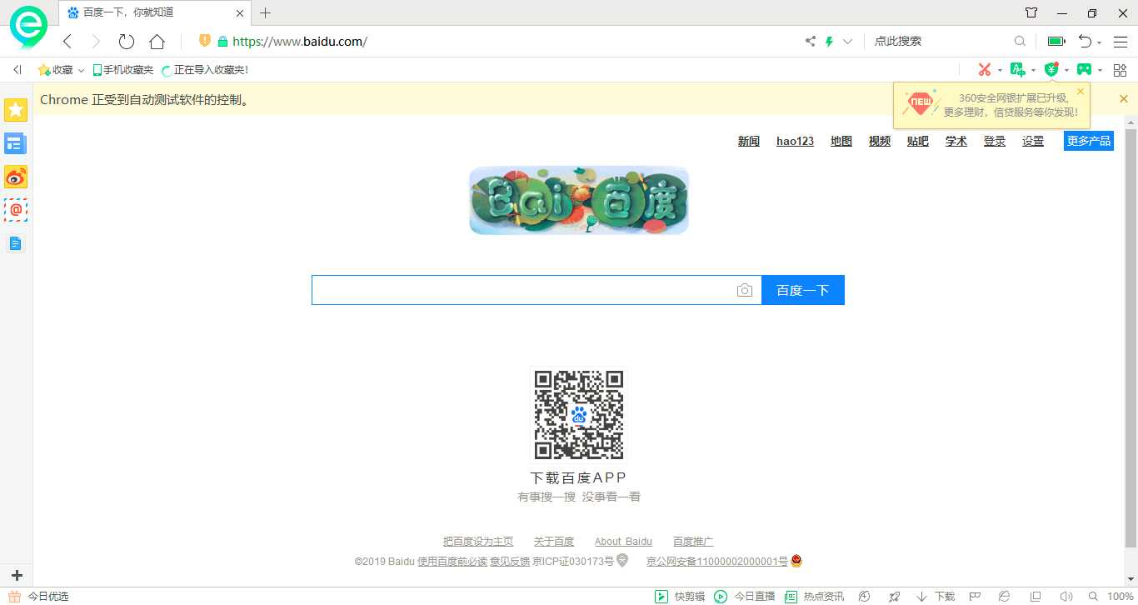This screenshot has height=605, width=1138.
Task: Open the 手机收藏夹 mobile bookmarks
Action: click(x=122, y=70)
